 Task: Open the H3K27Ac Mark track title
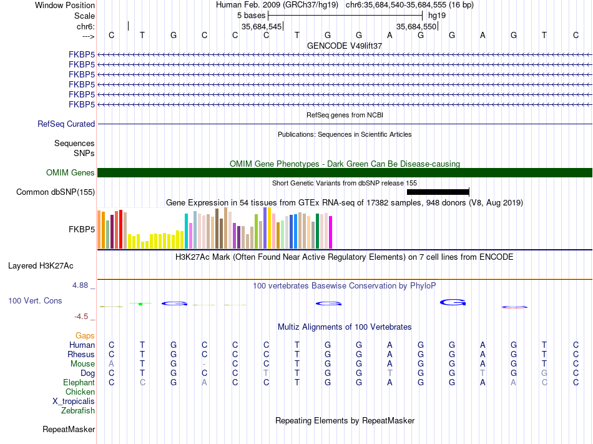[x=345, y=257]
